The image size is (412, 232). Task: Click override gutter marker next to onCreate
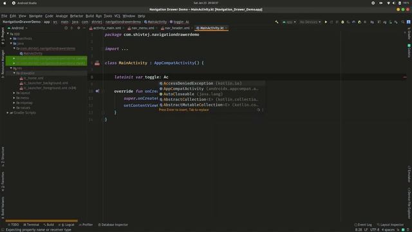pos(97,91)
